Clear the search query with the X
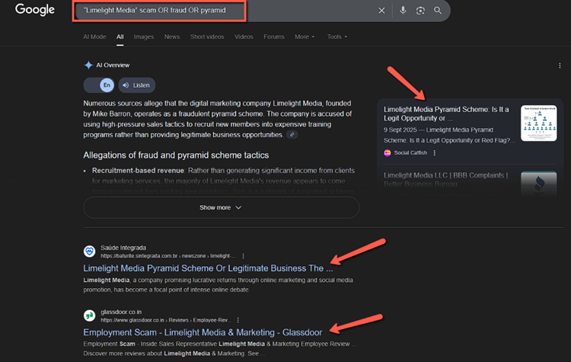The width and height of the screenshot is (571, 362). point(382,11)
